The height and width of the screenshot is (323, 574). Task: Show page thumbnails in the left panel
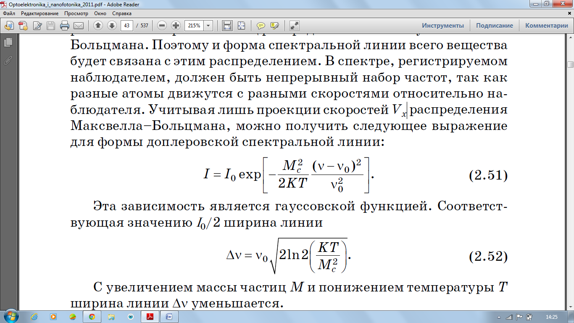tap(8, 42)
